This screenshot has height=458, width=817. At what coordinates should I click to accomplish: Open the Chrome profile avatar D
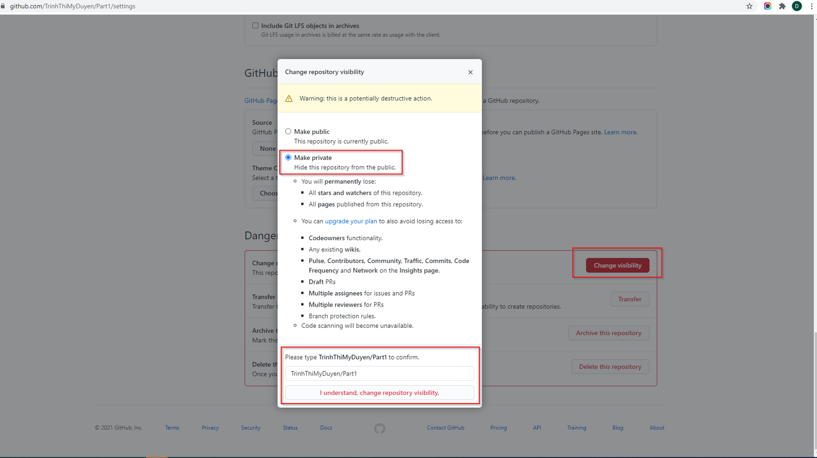coord(797,6)
